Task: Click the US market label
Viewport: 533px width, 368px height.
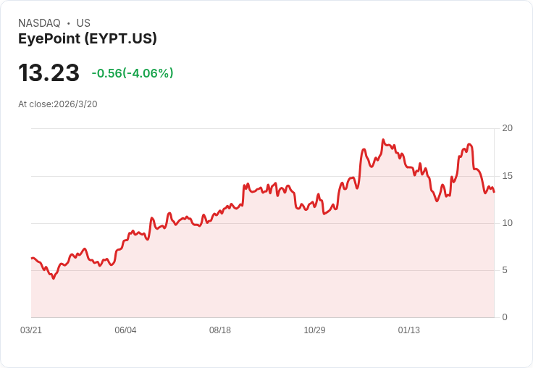Action: point(83,23)
